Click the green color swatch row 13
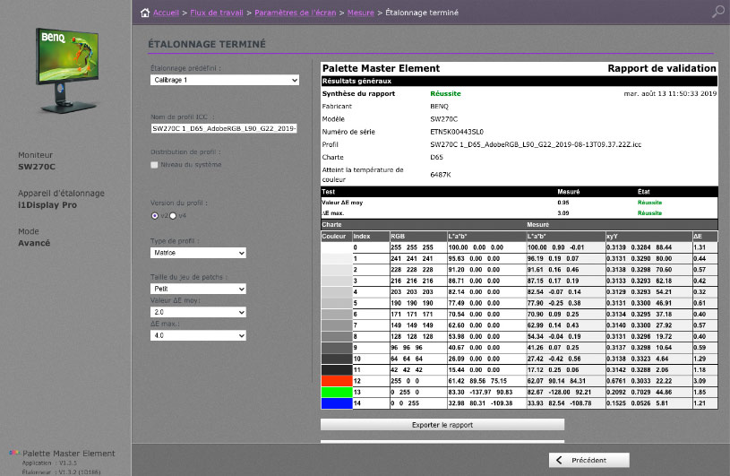 [x=337, y=392]
